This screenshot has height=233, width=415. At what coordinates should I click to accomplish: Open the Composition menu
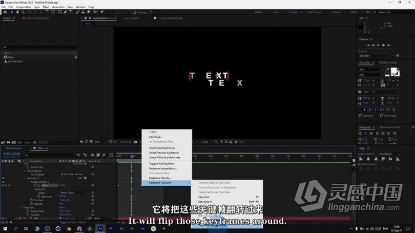pyautogui.click(x=23, y=7)
